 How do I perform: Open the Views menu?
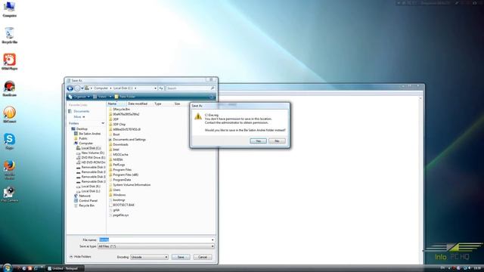pyautogui.click(x=102, y=97)
